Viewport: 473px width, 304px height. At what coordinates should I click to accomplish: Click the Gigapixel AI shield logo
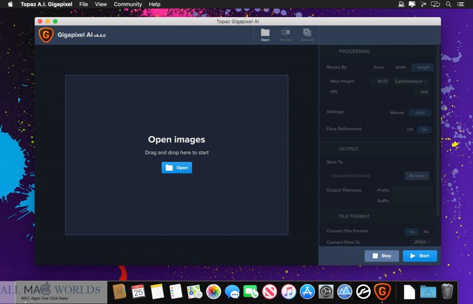[46, 35]
